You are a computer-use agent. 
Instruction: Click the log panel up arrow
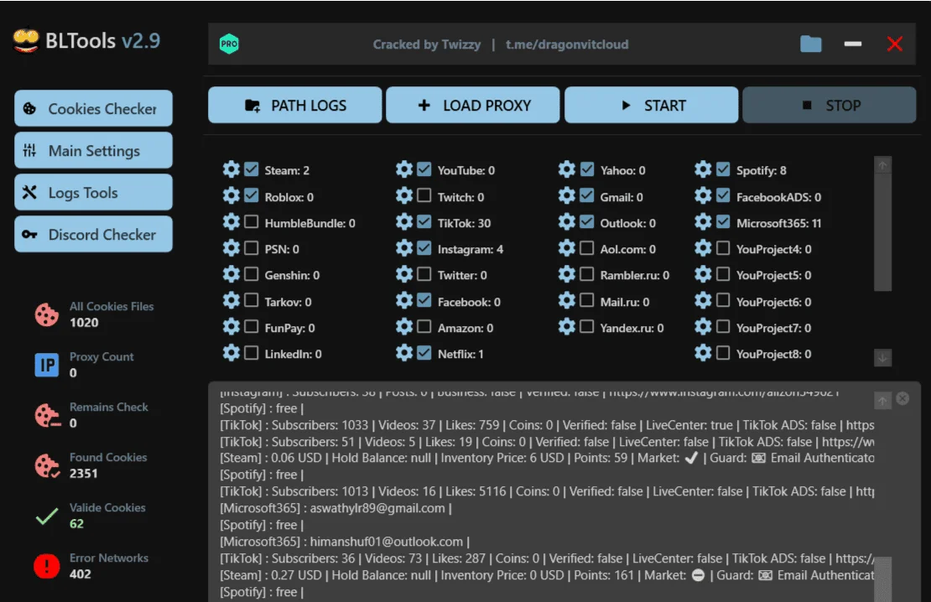click(x=883, y=402)
